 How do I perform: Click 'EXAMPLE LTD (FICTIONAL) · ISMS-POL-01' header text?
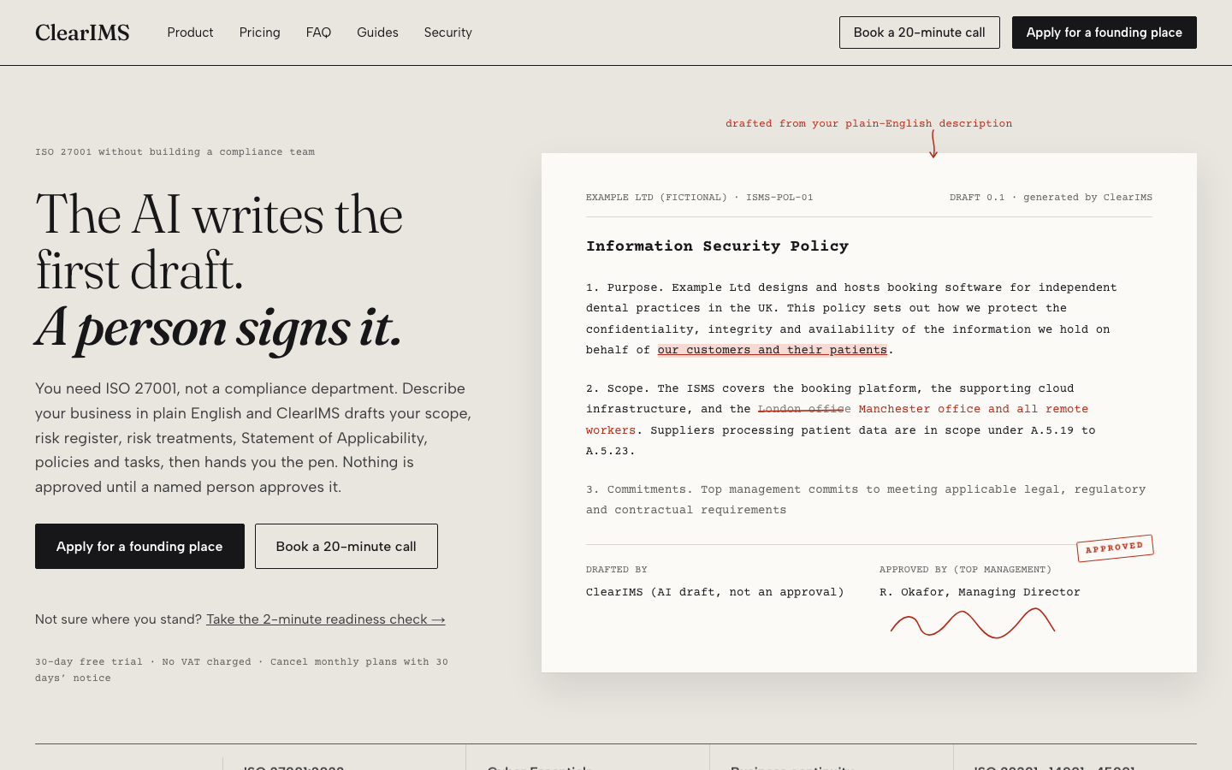click(699, 198)
